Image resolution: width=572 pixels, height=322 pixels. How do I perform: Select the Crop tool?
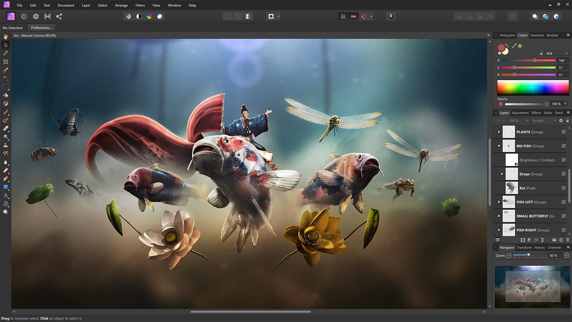(x=6, y=62)
